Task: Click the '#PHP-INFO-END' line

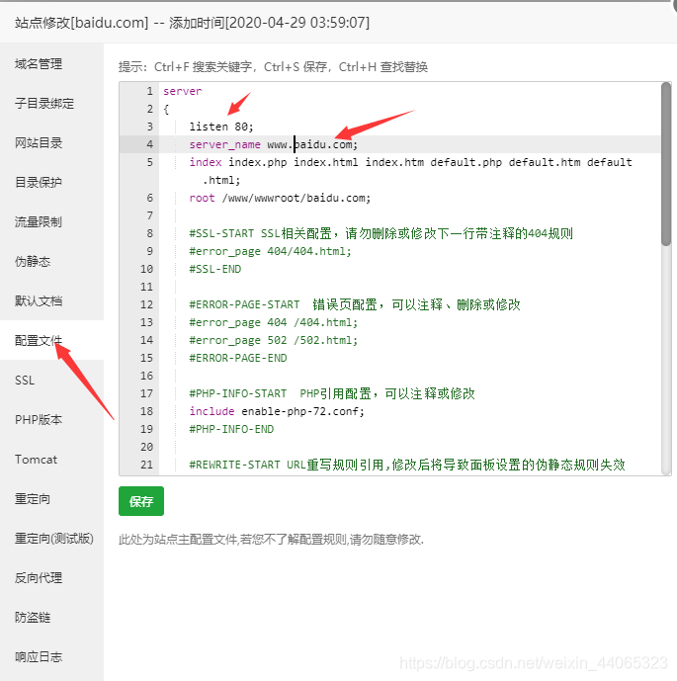Action: [231, 429]
